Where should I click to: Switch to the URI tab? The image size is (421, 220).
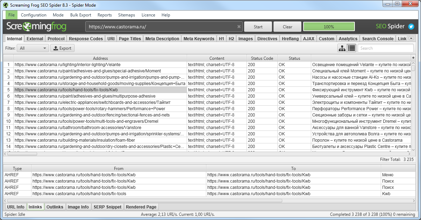point(111,39)
